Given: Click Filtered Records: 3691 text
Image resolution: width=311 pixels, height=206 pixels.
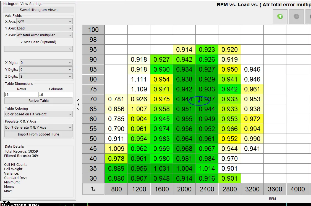Looking at the screenshot, I should click(x=22, y=156).
